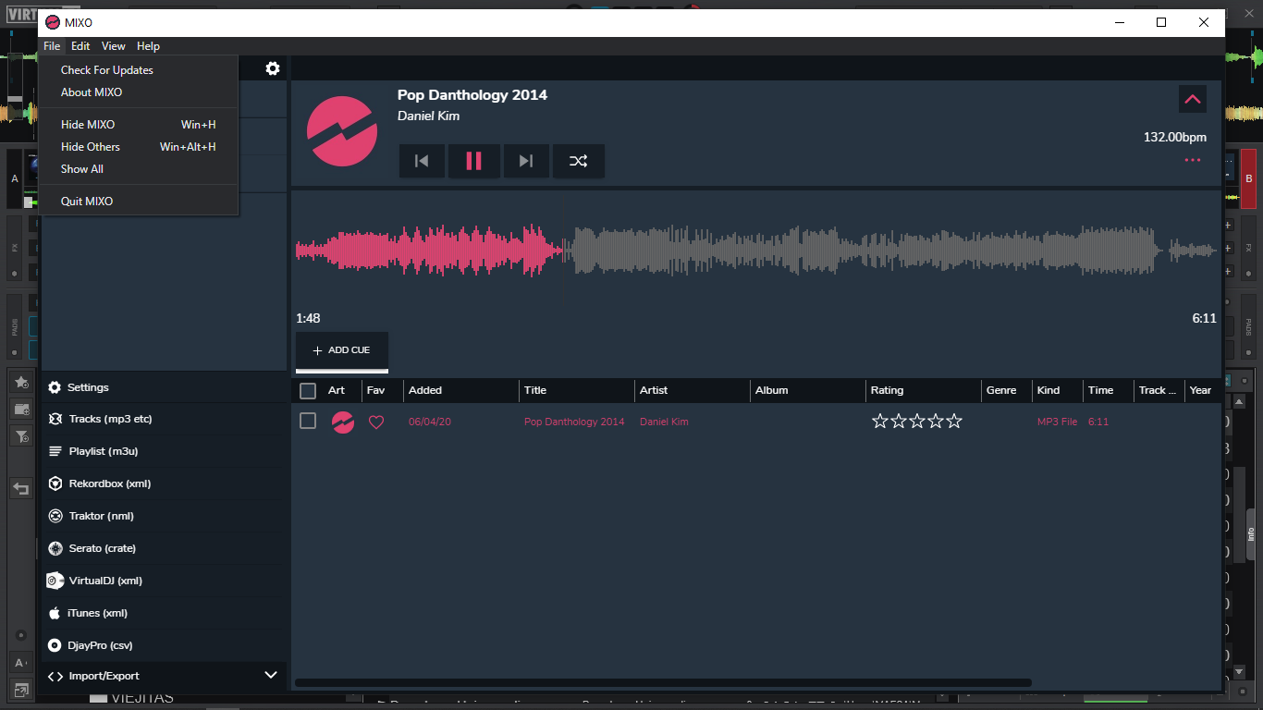Click the DjayPro (csv) icon
1263x710 pixels.
[x=55, y=645]
